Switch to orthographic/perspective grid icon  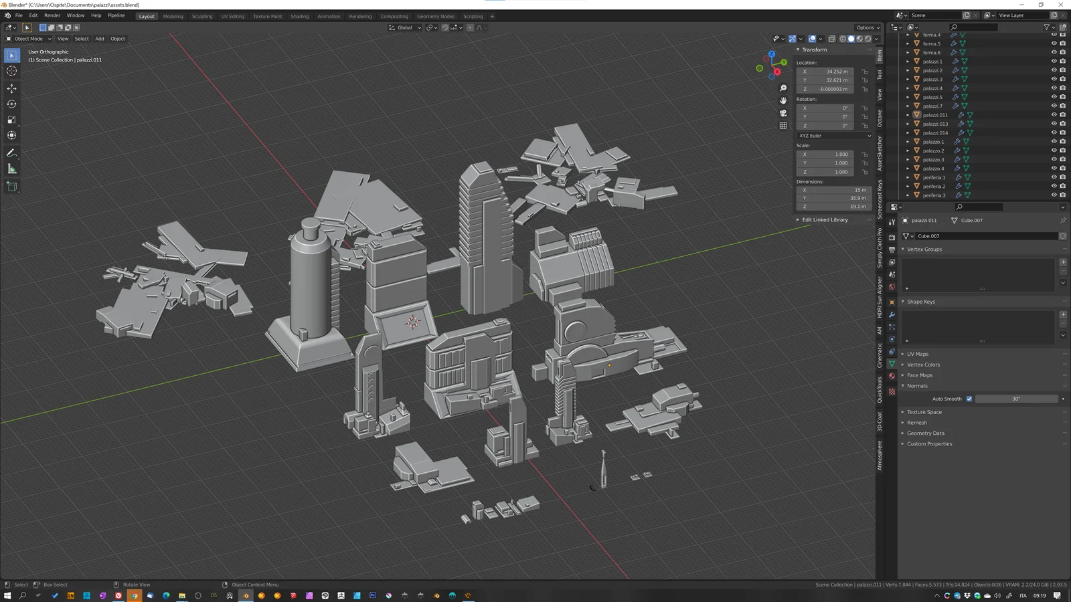pyautogui.click(x=783, y=126)
